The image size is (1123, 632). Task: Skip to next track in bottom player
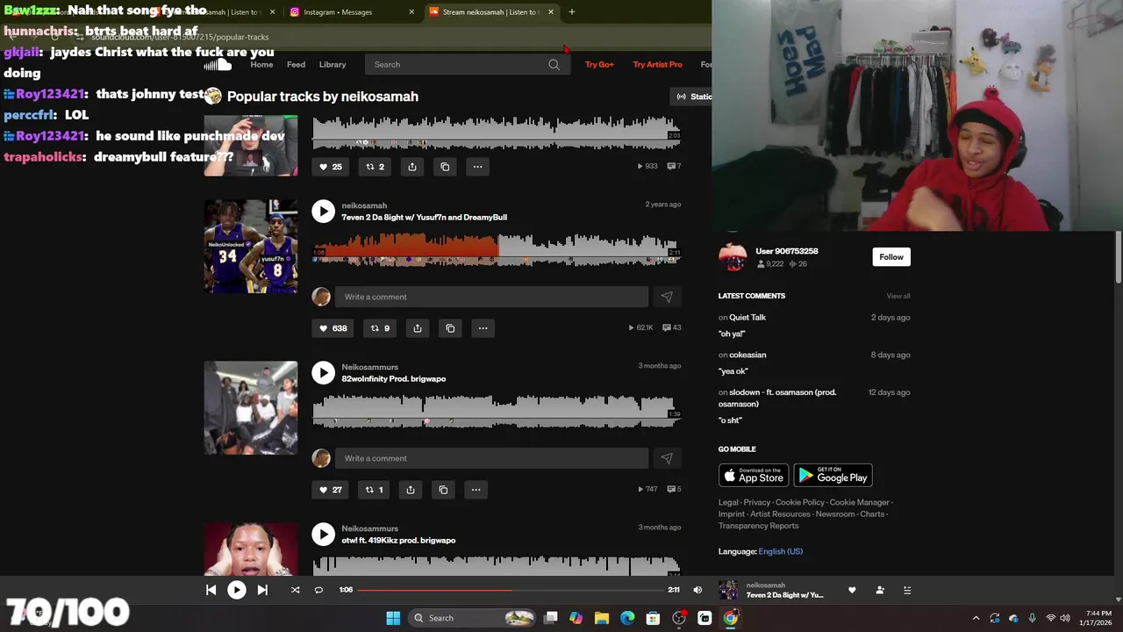[x=262, y=590]
